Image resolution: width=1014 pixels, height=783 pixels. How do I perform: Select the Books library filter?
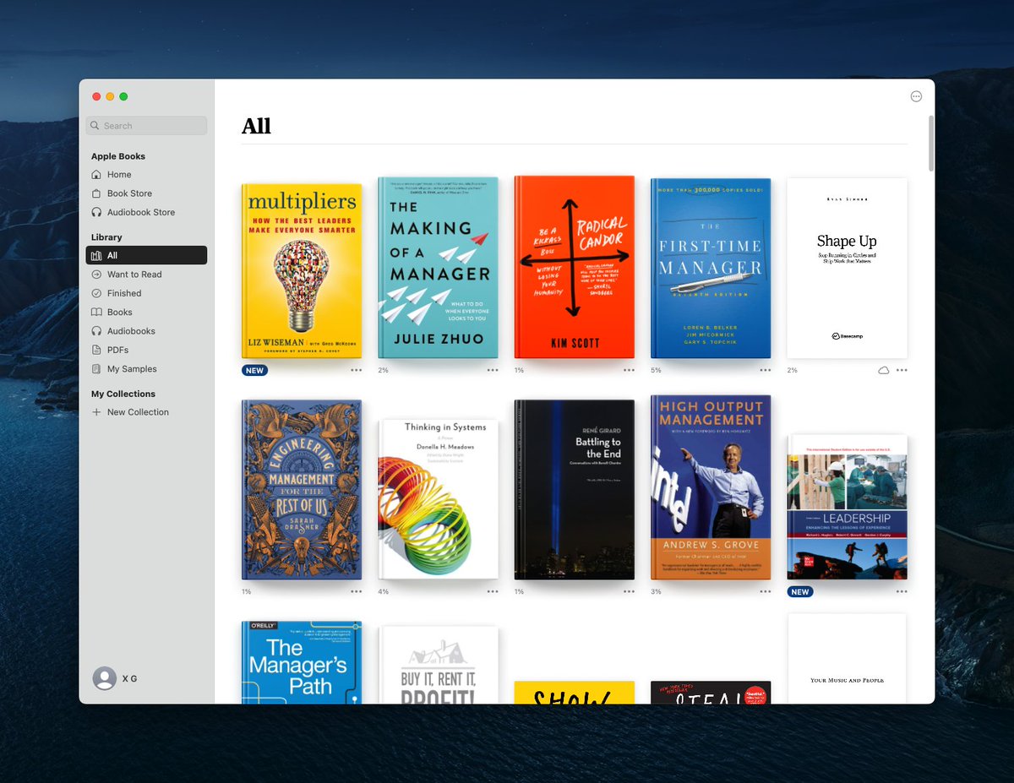146,313
